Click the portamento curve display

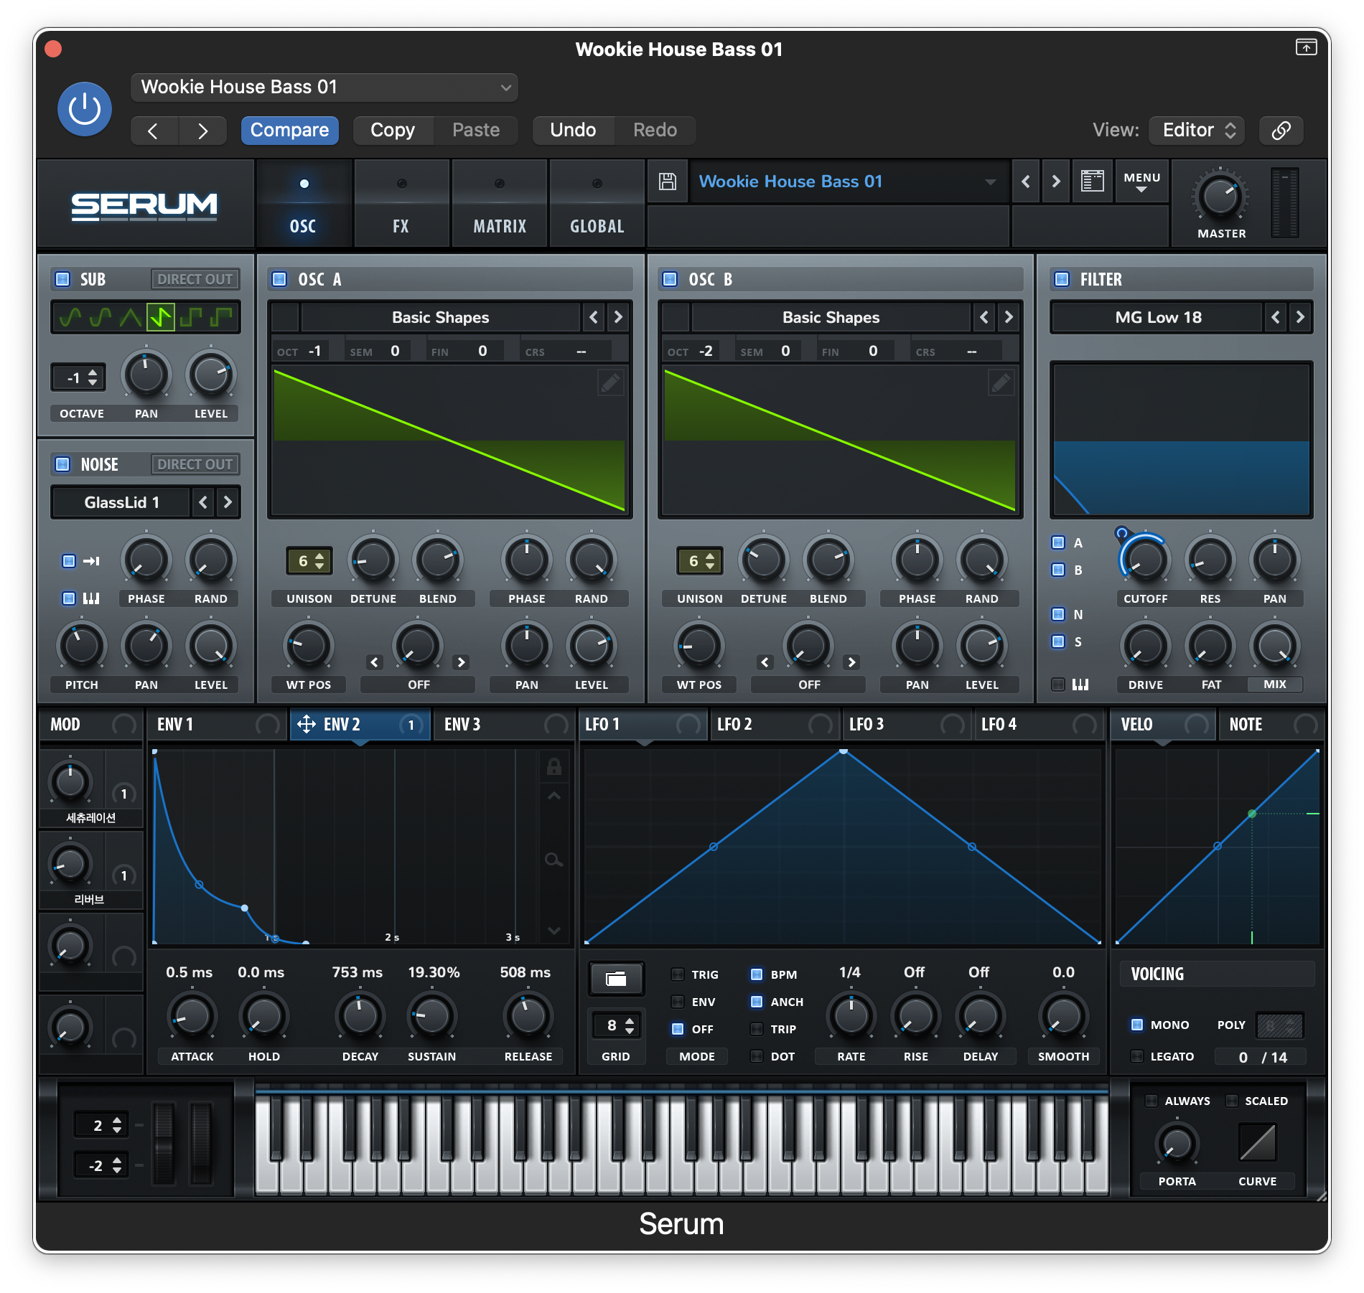[x=1257, y=1143]
